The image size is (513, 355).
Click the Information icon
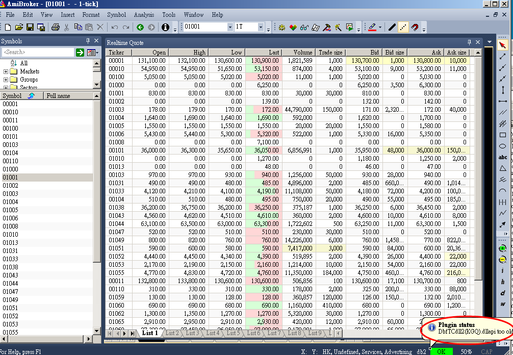click(166, 27)
